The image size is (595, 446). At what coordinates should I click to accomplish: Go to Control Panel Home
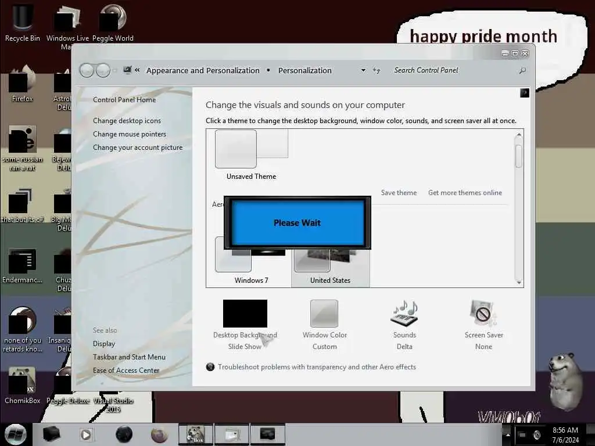point(124,100)
